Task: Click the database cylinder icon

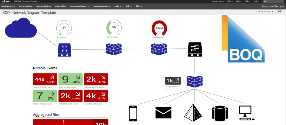Action: click(220, 113)
